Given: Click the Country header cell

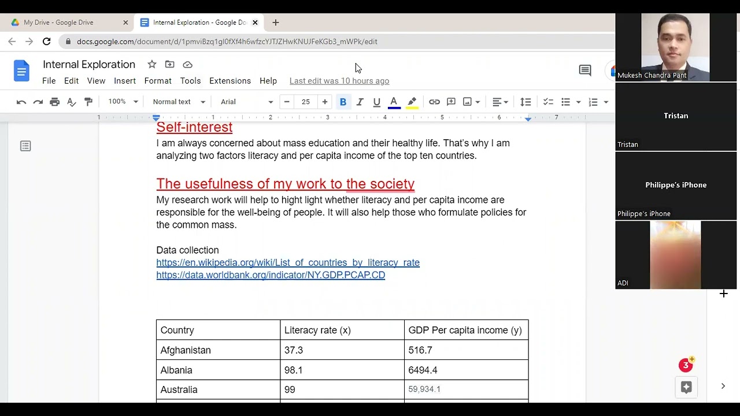Looking at the screenshot, I should [218, 330].
